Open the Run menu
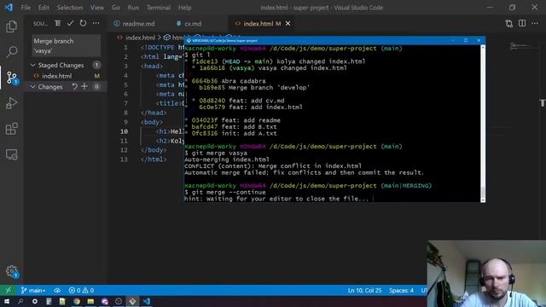This screenshot has width=546, height=307. point(133,8)
